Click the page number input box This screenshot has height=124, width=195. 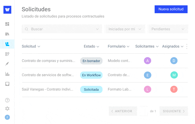click(x=144, y=111)
